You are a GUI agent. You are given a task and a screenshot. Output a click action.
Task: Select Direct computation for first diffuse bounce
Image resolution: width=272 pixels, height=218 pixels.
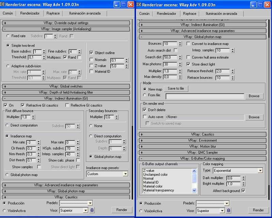coord(7,125)
